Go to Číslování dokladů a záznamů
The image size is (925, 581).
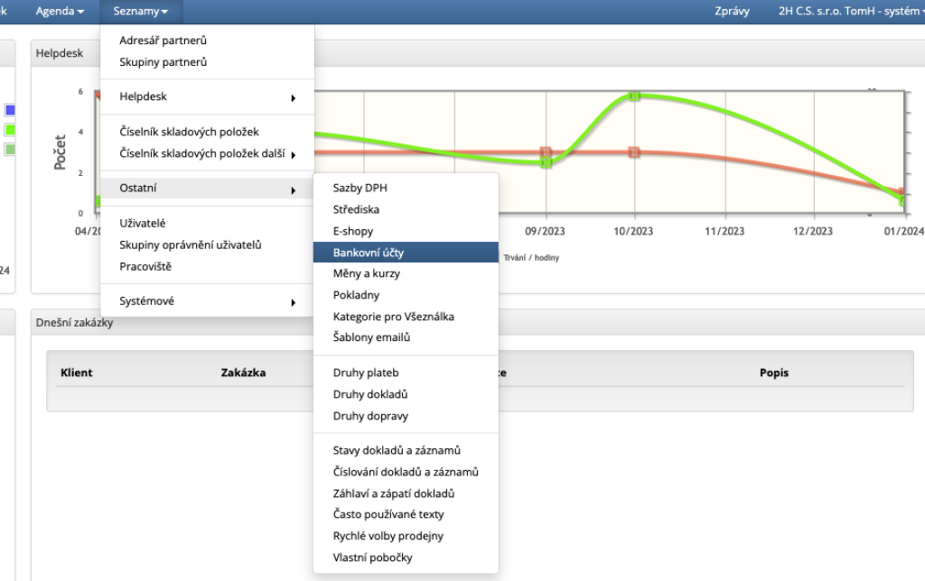405,472
